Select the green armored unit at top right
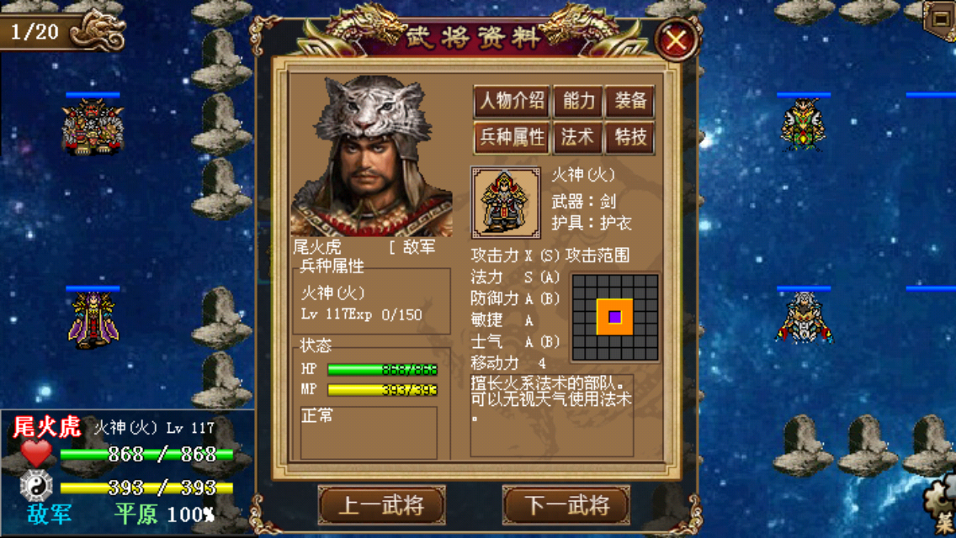This screenshot has width=956, height=538. 803,125
